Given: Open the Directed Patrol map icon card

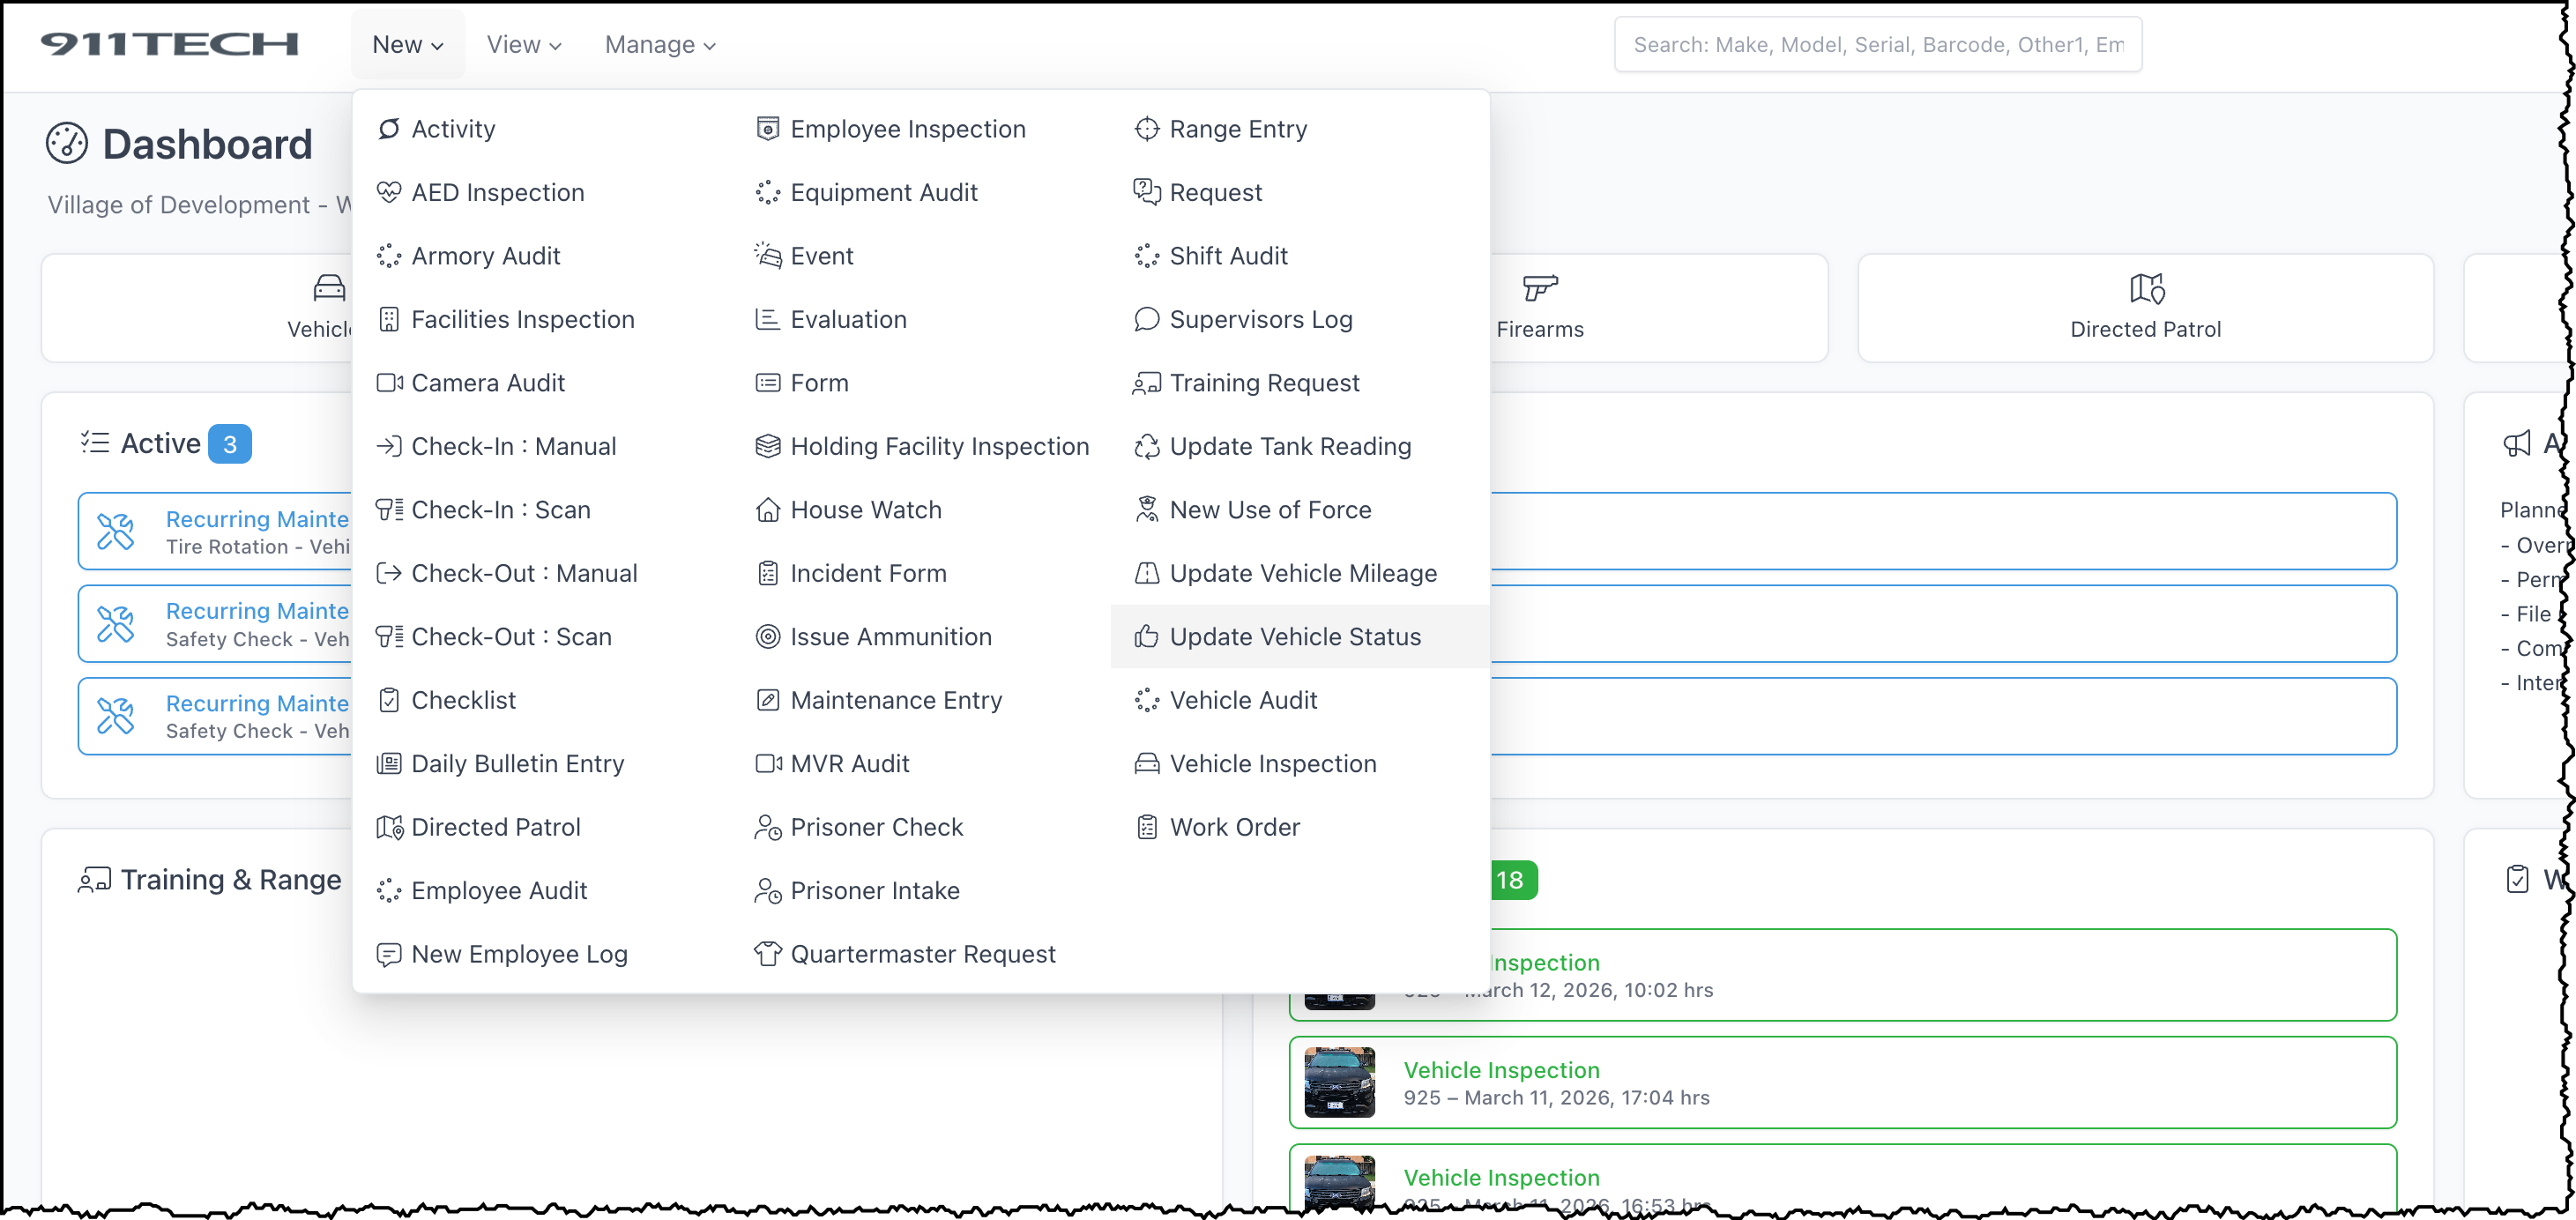Looking at the screenshot, I should tap(2145, 289).
